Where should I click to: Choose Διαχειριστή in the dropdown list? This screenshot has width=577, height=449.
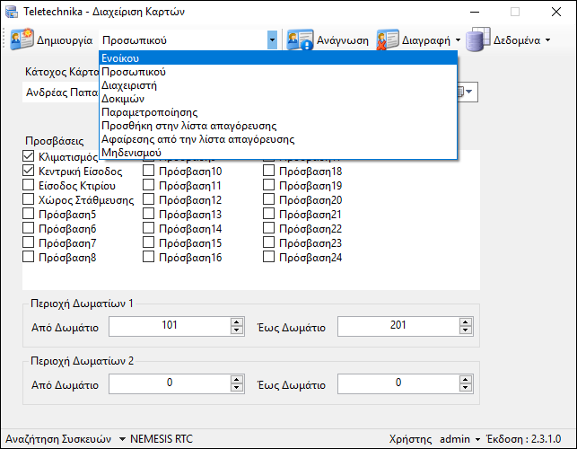(130, 85)
